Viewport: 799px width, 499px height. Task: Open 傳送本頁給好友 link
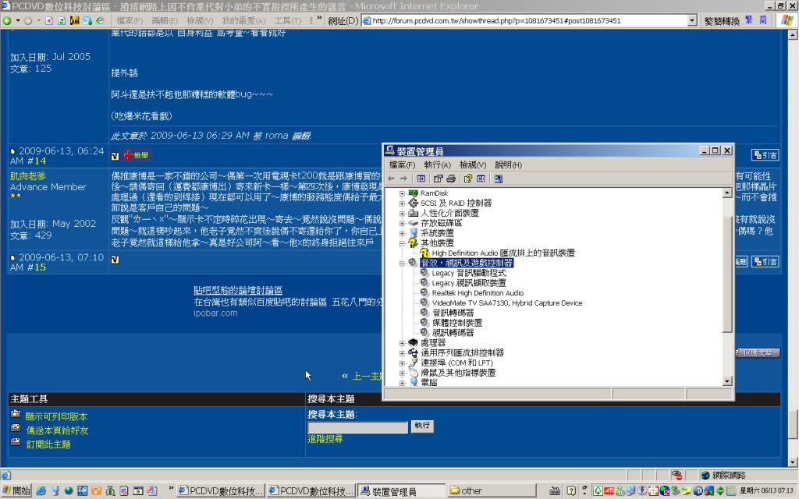pos(57,430)
